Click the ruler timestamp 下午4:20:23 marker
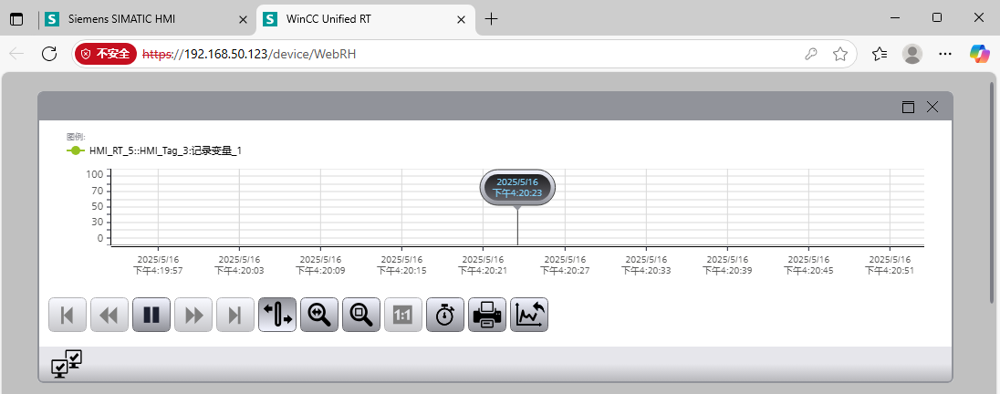Viewport: 1000px width, 394px height. tap(517, 188)
